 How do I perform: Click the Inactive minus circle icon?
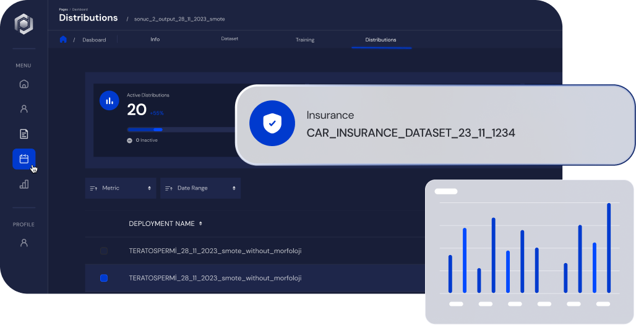(129, 141)
